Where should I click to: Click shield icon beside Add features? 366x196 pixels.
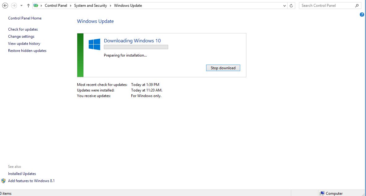[x=3, y=181]
